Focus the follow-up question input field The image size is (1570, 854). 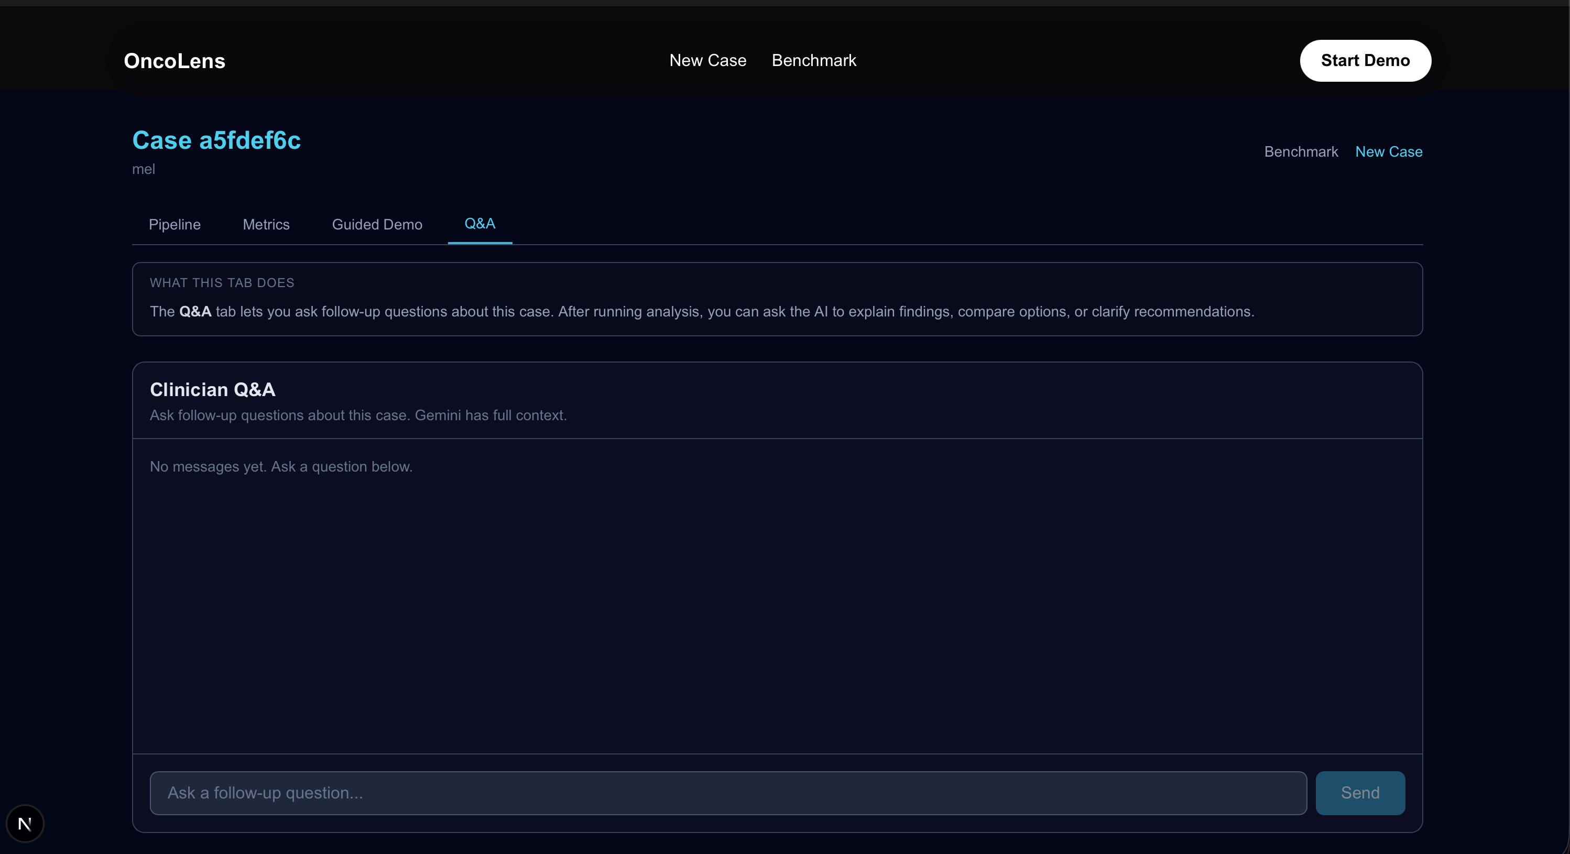tap(728, 792)
